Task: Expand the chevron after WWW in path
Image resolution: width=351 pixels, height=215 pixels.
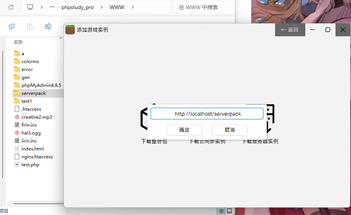Action: (x=133, y=7)
